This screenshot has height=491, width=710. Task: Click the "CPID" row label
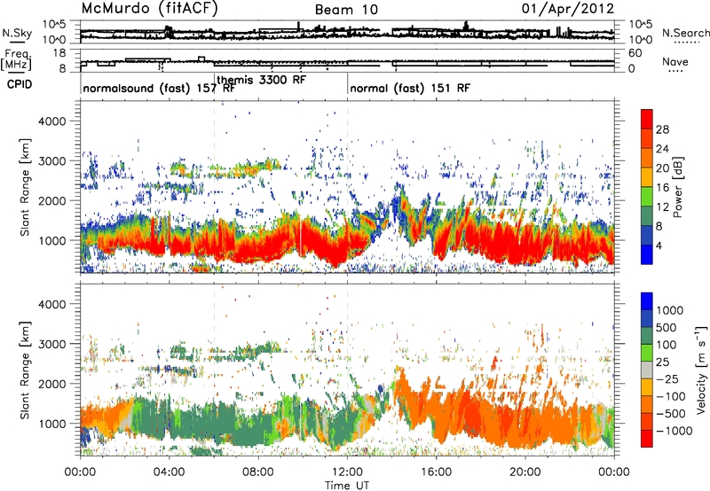[x=20, y=84]
